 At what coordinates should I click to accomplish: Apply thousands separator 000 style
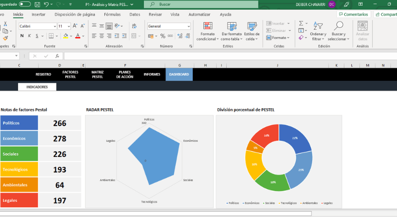pos(170,36)
